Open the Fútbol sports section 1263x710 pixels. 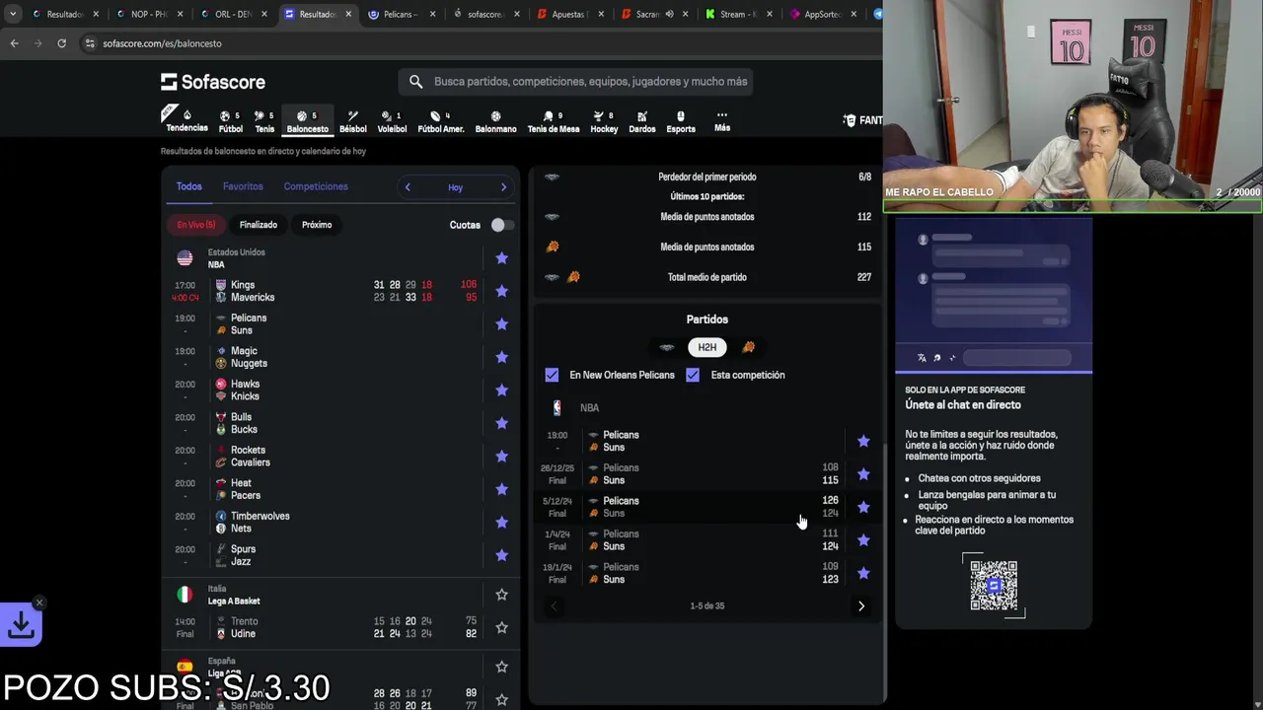click(x=230, y=121)
